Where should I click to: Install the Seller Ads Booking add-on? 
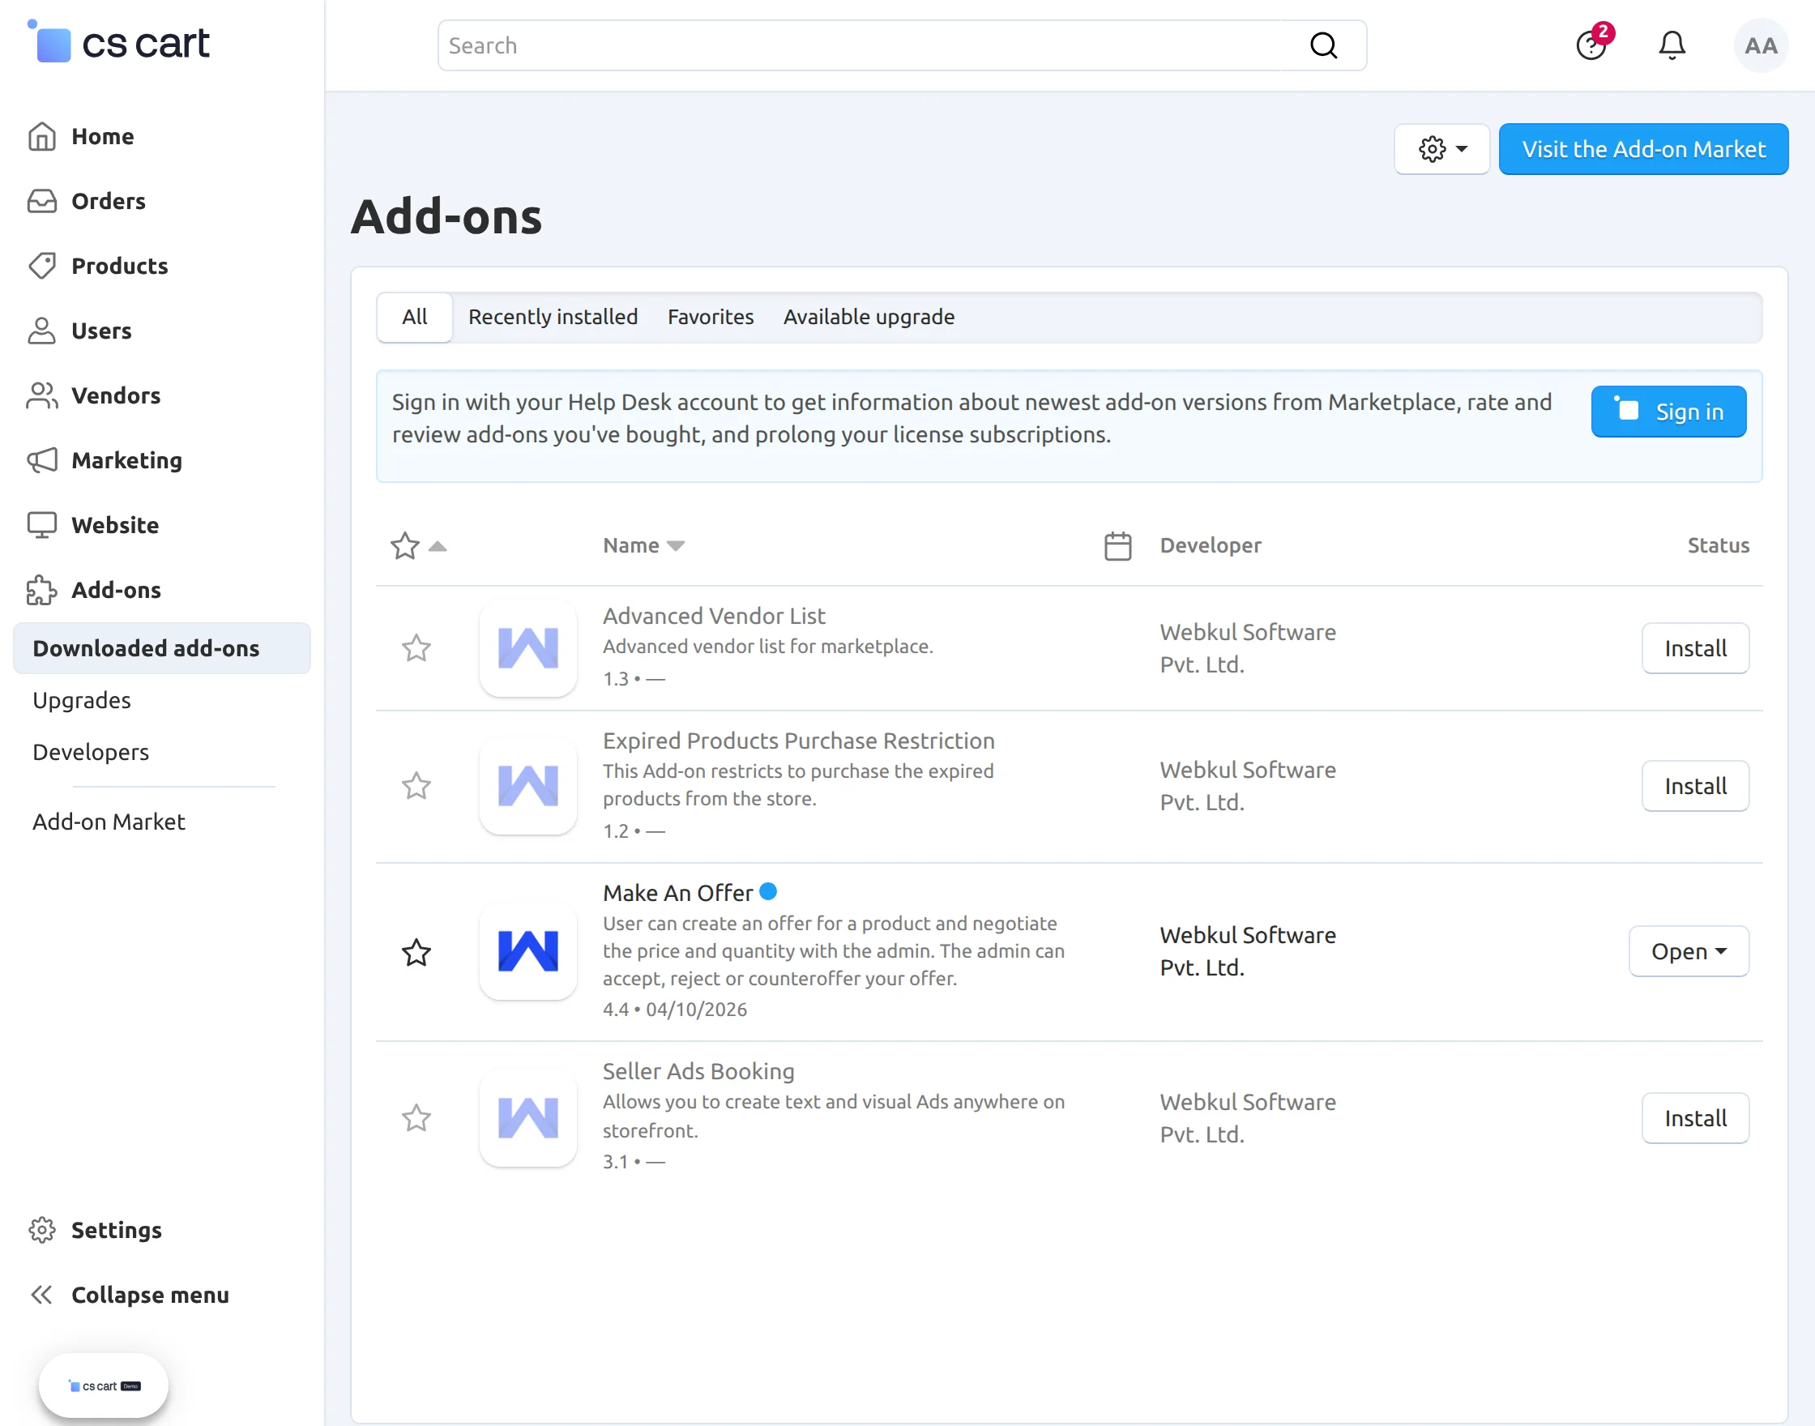click(x=1695, y=1118)
